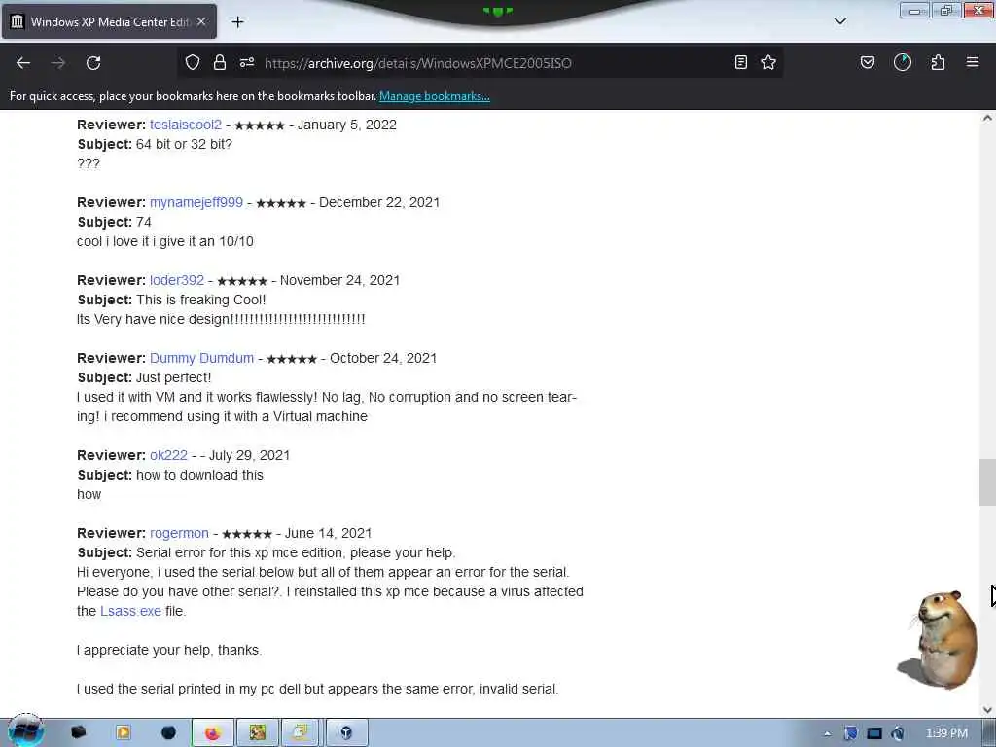Click the forward navigation arrow
996x747 pixels.
click(58, 63)
